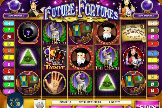
Task: Click the Last Win display
Action: pos(15,102)
